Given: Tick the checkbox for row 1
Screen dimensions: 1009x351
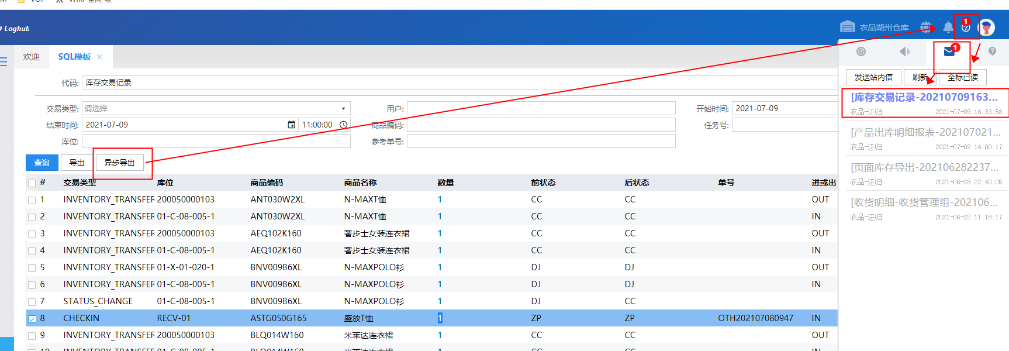Looking at the screenshot, I should click(x=32, y=200).
